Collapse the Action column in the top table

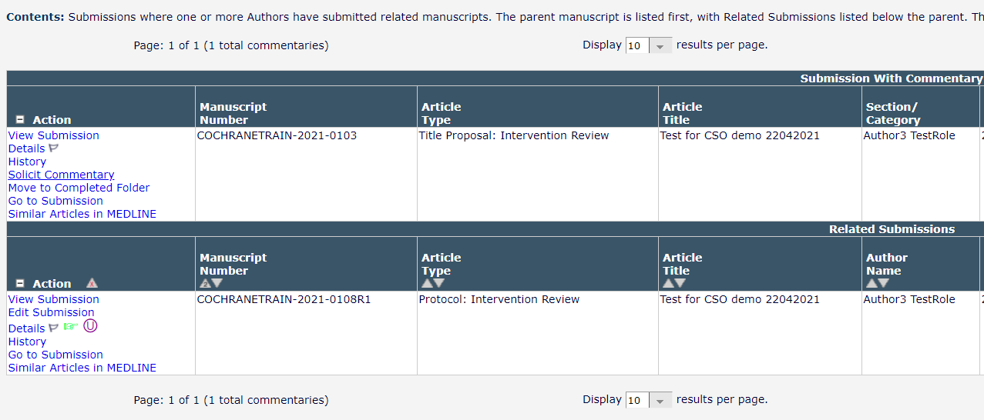pos(20,120)
